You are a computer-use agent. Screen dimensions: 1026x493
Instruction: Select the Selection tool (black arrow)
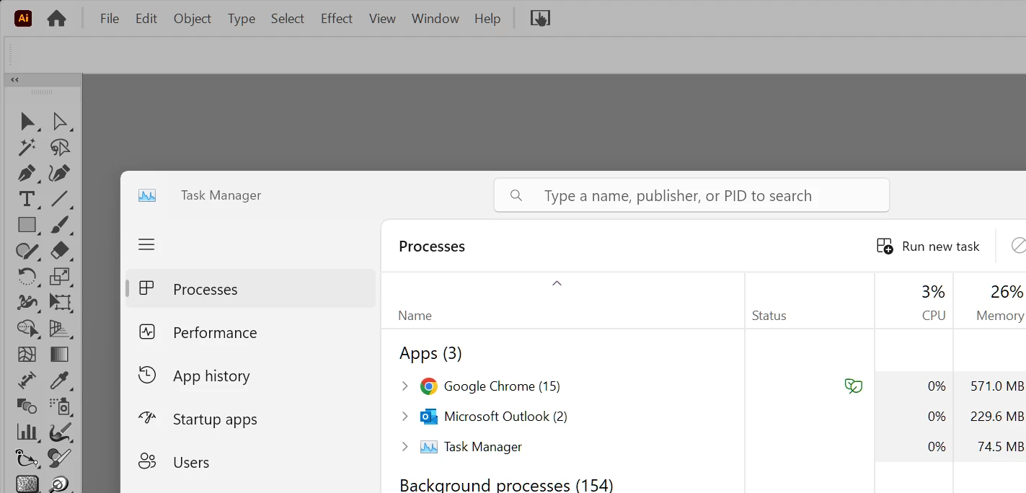click(27, 121)
